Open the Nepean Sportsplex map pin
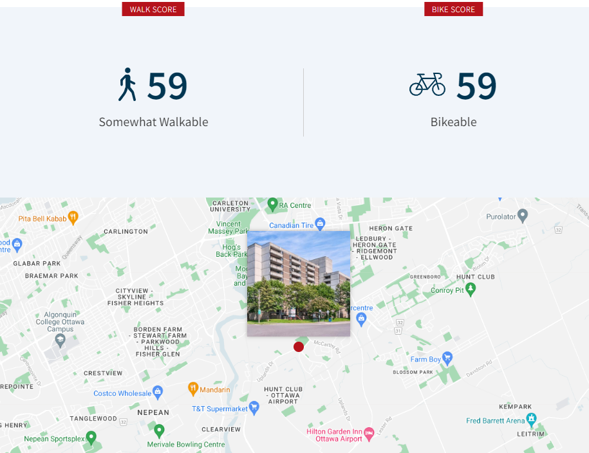This screenshot has height=453, width=589. point(91,438)
